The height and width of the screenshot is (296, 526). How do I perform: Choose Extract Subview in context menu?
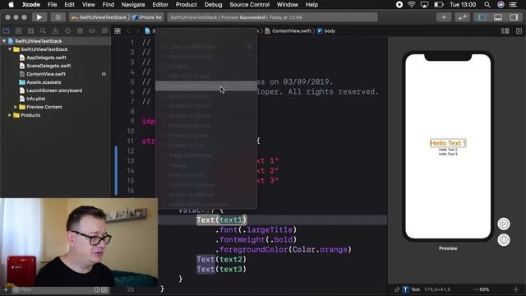(206, 96)
